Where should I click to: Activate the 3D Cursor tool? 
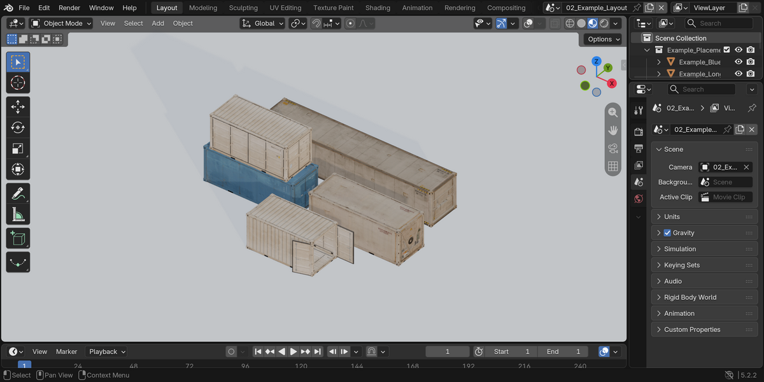click(x=18, y=83)
